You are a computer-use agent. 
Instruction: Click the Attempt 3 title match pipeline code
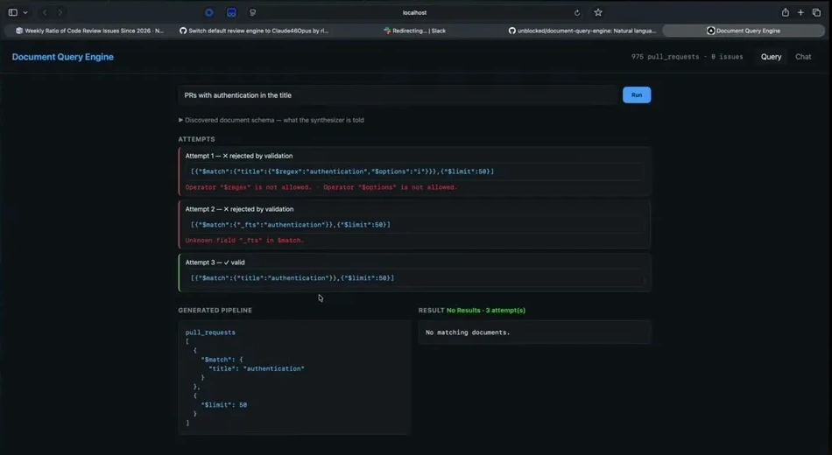click(293, 278)
